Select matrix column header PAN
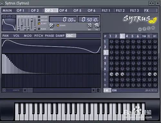The height and width of the screenshot is (123, 161). coord(144,36)
